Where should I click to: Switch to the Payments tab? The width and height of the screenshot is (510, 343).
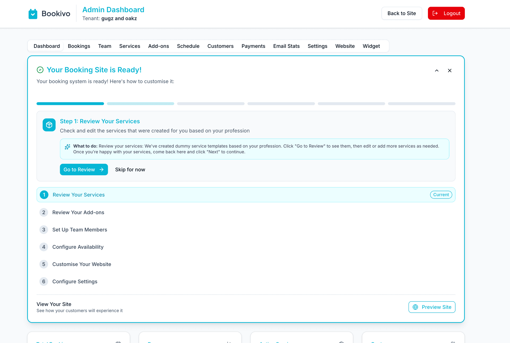pos(253,46)
